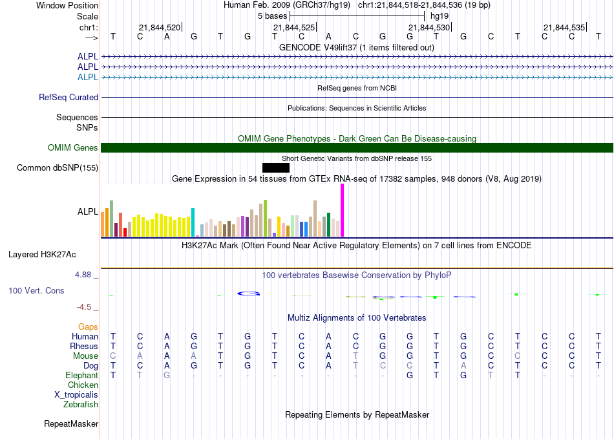This screenshot has height=439, width=614.
Task: Click the Zebrafish species label
Action: (81, 405)
